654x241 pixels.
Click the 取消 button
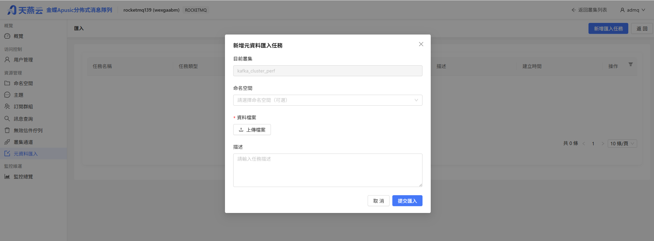(x=379, y=201)
